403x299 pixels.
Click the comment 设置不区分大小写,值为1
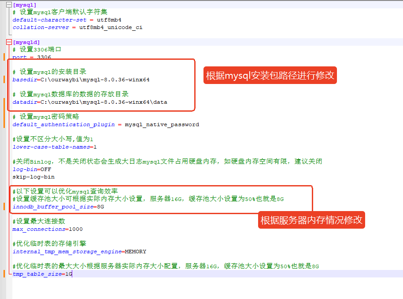point(53,139)
